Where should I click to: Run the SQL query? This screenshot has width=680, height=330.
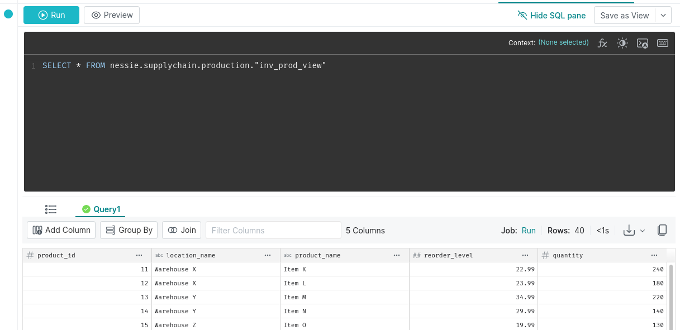(51, 15)
